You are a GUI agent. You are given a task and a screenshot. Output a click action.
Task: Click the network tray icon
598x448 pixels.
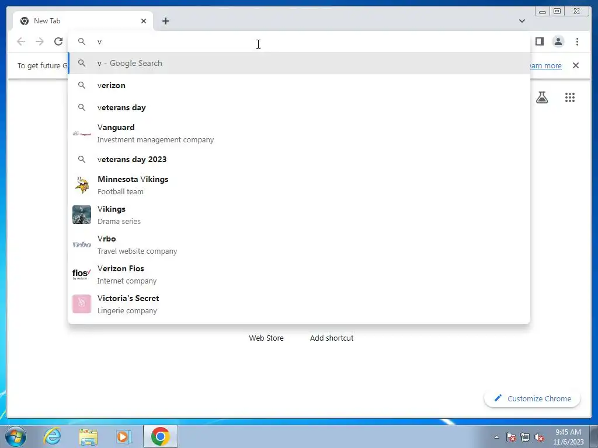point(525,437)
